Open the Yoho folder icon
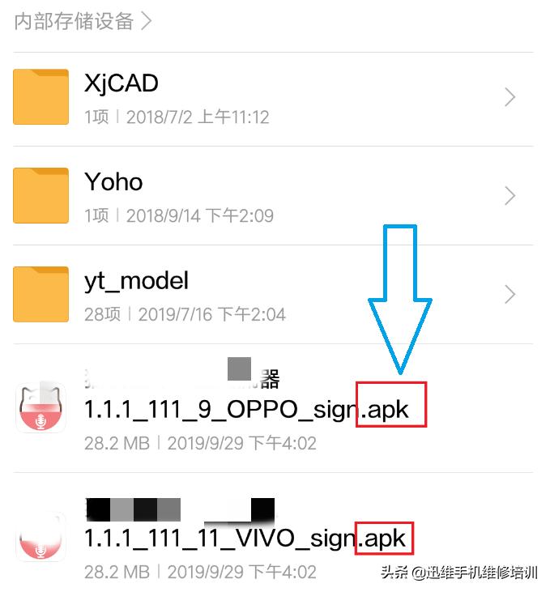 coord(41,195)
